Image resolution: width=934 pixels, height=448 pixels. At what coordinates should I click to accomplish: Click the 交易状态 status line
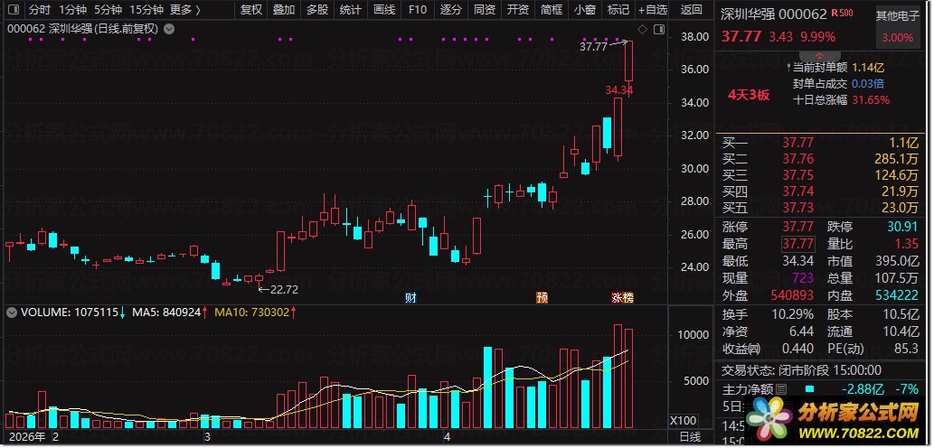(x=801, y=370)
